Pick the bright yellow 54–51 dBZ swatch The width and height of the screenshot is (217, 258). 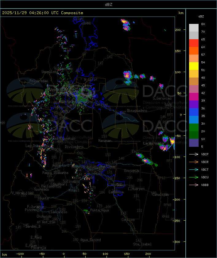pos(194,66)
